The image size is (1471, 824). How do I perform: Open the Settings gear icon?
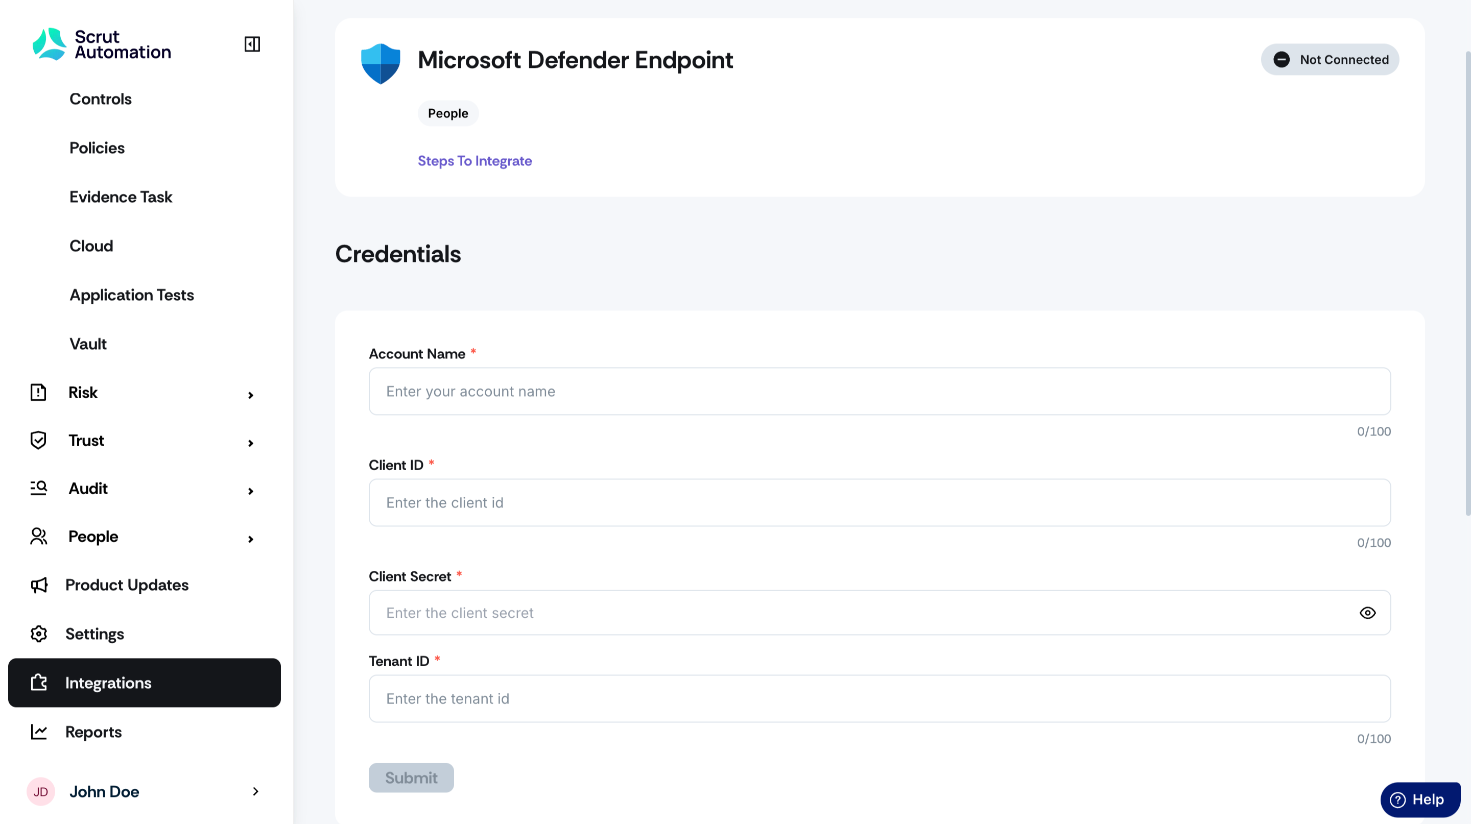click(39, 634)
